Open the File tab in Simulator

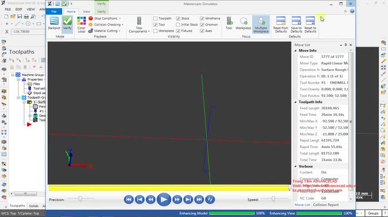click(54, 11)
